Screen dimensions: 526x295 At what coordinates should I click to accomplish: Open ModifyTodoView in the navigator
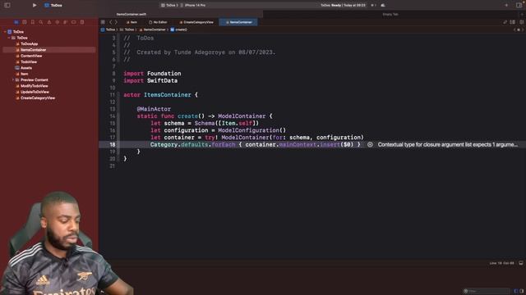34,86
